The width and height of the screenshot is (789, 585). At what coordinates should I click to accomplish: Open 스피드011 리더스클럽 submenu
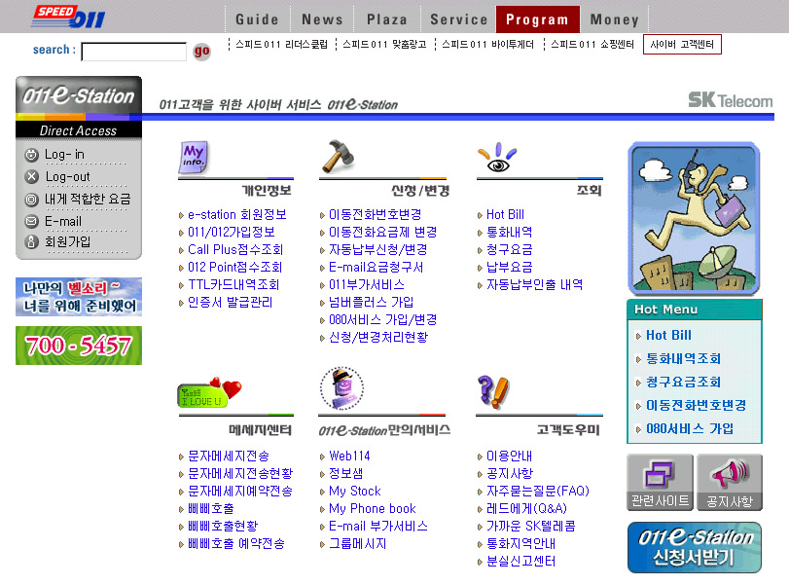[281, 45]
